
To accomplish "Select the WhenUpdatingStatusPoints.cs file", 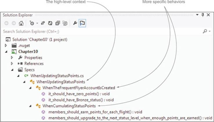I will tap(57, 76).
